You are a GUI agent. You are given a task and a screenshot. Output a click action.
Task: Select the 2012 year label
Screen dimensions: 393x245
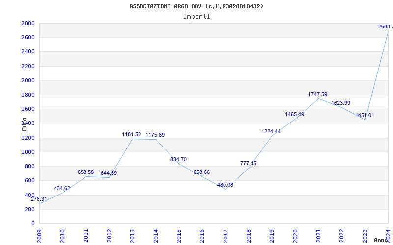coord(109,236)
